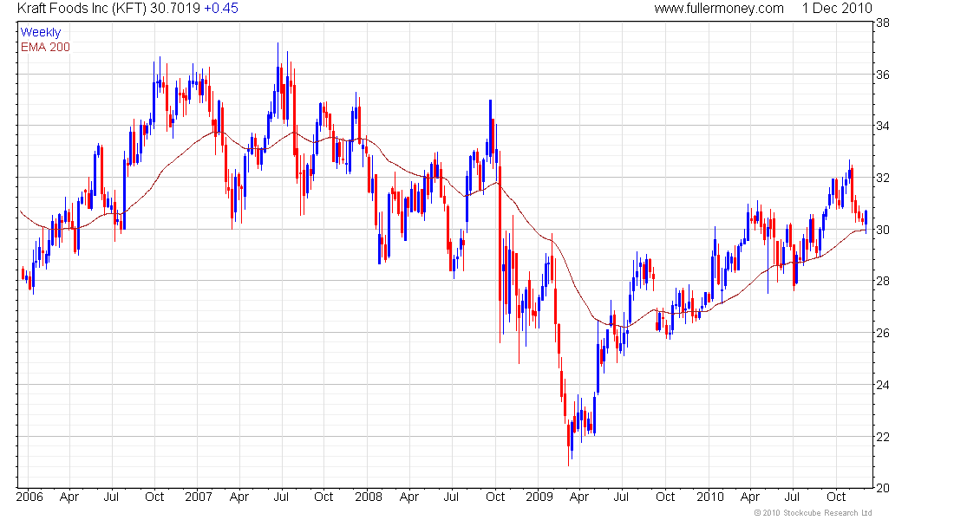The image size is (954, 520).
Task: Click the 30 price axis label
Action: pos(883,230)
